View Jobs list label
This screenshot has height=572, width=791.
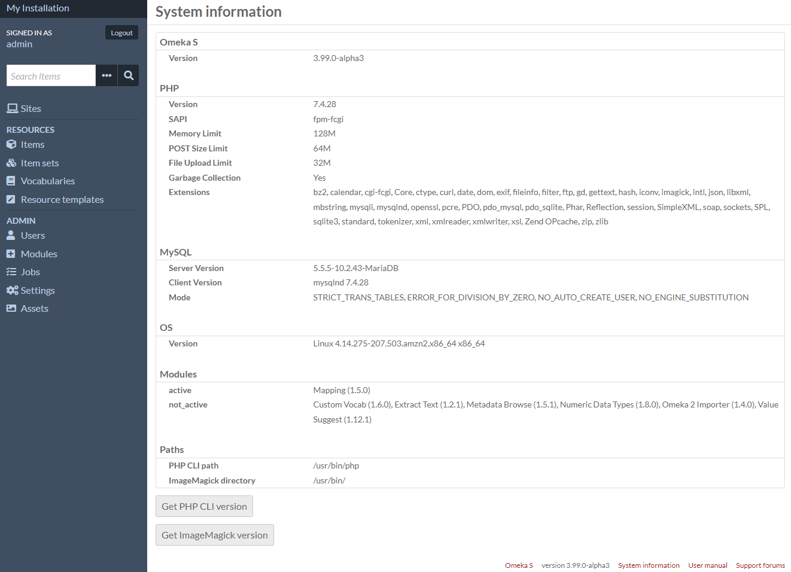tap(31, 272)
